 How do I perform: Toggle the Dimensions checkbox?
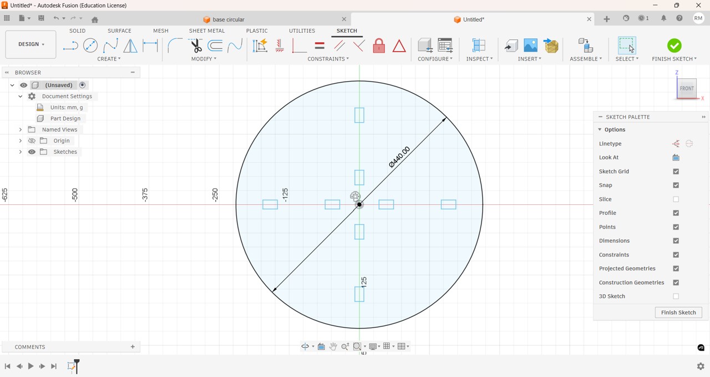coord(676,241)
